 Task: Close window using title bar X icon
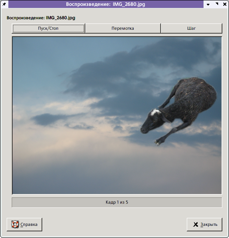coord(225,4)
